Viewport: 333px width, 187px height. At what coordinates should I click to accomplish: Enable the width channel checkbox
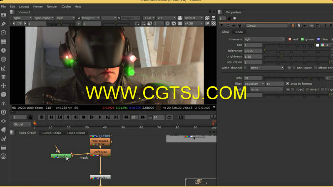245,68
